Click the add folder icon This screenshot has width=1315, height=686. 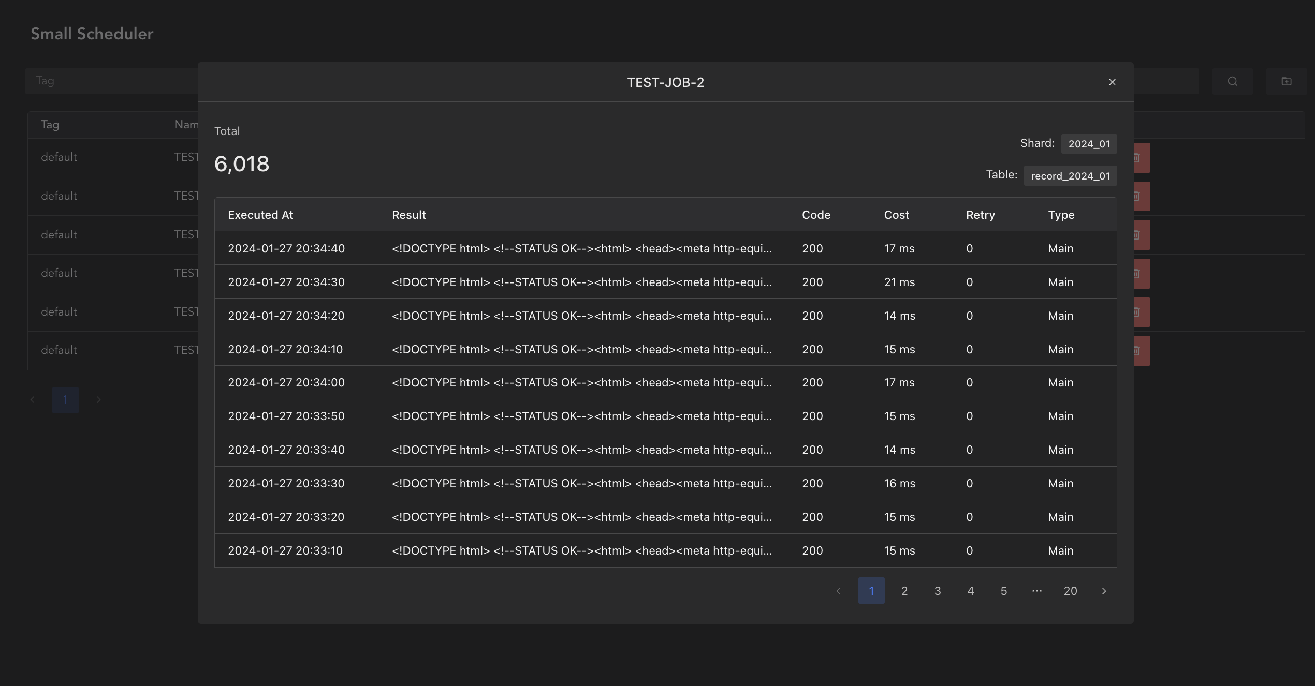[x=1286, y=81]
